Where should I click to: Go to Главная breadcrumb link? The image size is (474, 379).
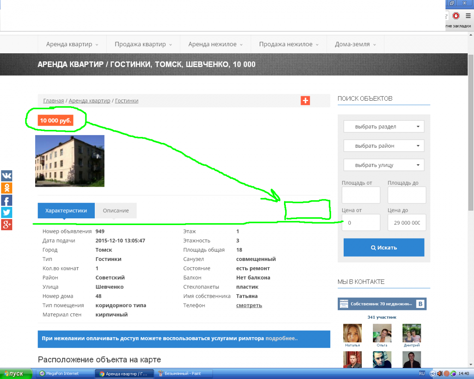(53, 101)
